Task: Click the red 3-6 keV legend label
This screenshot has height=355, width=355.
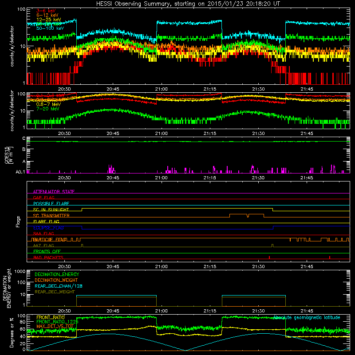Action: (46, 11)
